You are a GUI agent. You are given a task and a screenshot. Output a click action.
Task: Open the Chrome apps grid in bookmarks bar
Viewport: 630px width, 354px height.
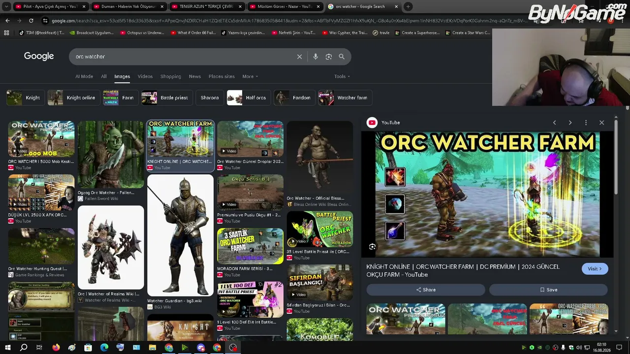coord(6,33)
